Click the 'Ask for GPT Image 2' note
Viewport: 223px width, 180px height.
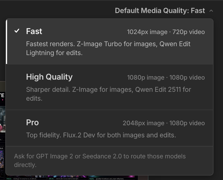coord(100,160)
